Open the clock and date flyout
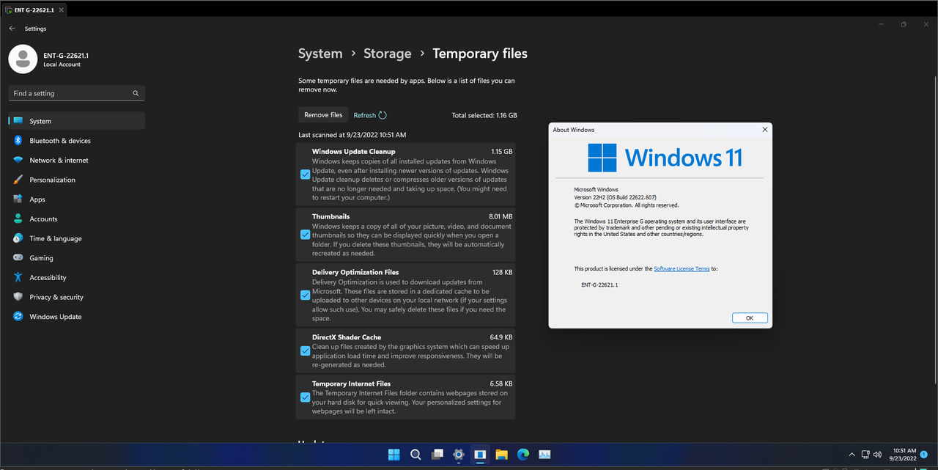This screenshot has width=938, height=470. pyautogui.click(x=904, y=455)
